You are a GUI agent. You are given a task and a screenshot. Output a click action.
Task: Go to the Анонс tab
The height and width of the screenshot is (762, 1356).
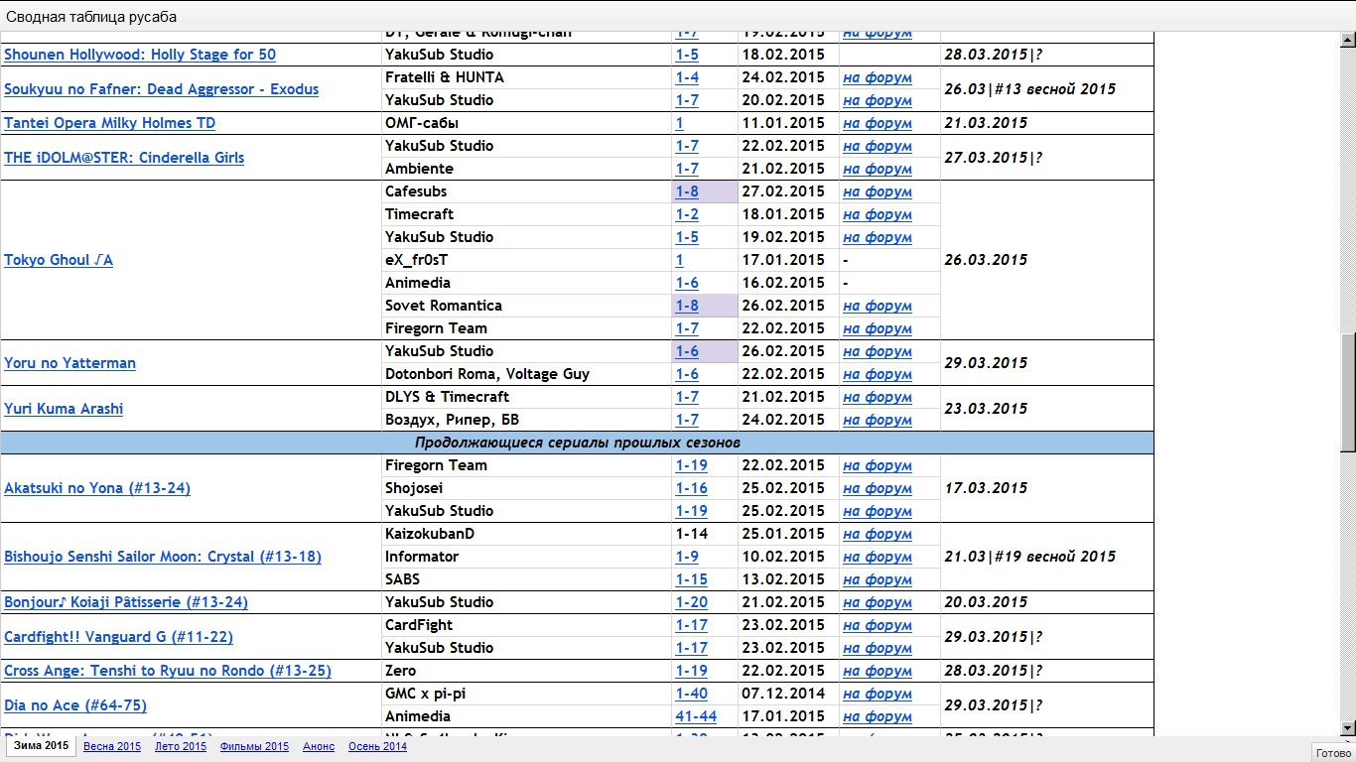tap(319, 746)
